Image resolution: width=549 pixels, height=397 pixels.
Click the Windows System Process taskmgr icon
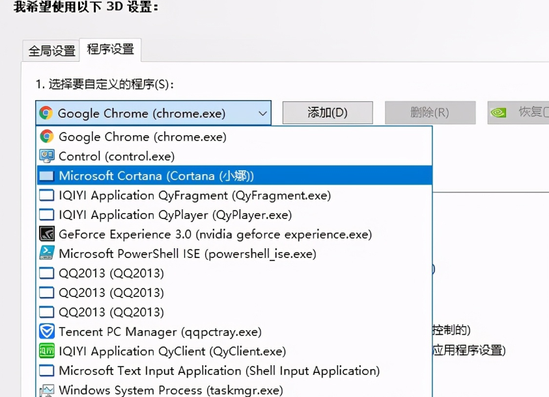tap(47, 390)
